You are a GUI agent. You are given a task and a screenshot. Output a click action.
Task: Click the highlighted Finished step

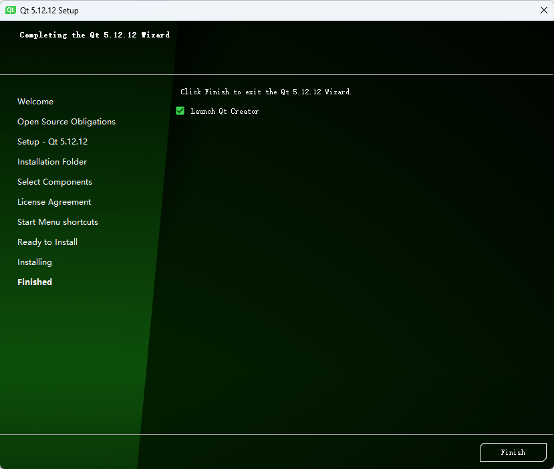pos(35,282)
